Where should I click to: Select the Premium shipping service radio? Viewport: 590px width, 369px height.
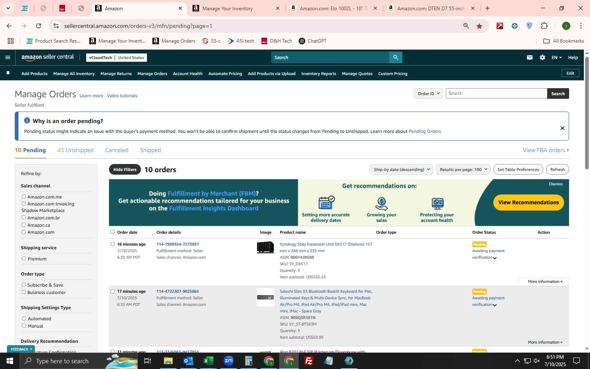coord(24,259)
